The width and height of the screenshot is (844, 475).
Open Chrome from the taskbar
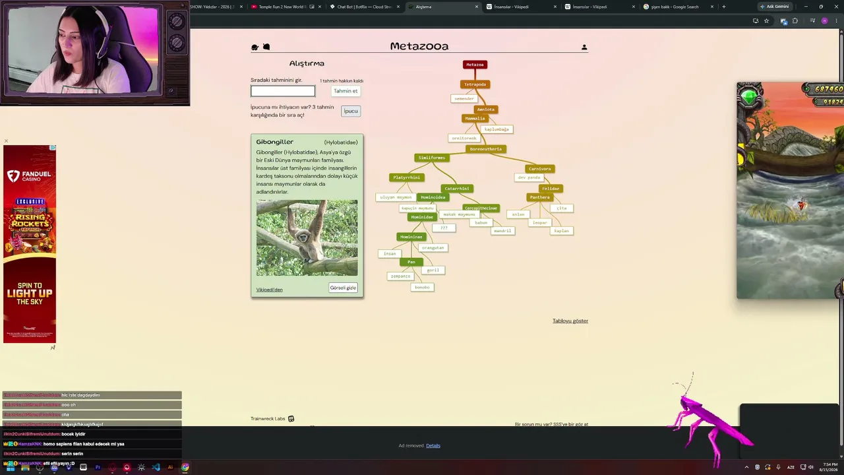pyautogui.click(x=185, y=467)
